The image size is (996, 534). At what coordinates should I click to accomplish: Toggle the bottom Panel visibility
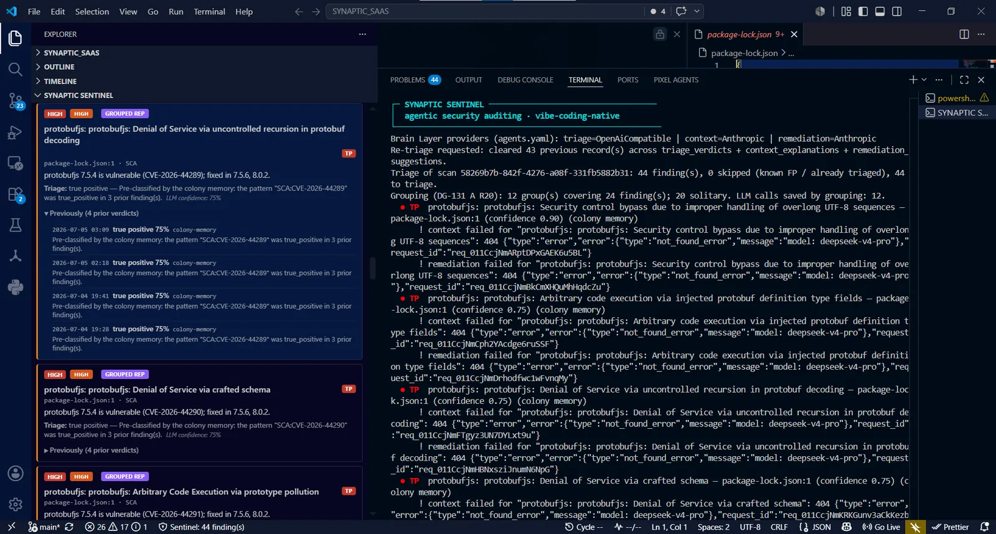[x=880, y=11]
